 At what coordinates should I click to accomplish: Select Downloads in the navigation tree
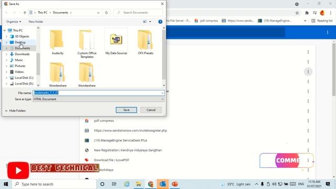click(22, 54)
